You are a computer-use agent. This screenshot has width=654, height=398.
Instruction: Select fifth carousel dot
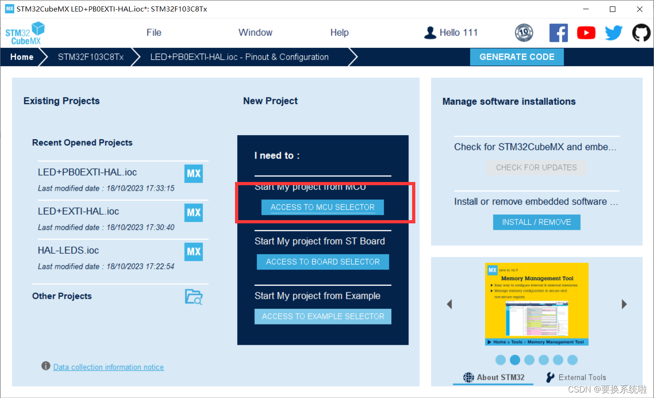(x=558, y=360)
